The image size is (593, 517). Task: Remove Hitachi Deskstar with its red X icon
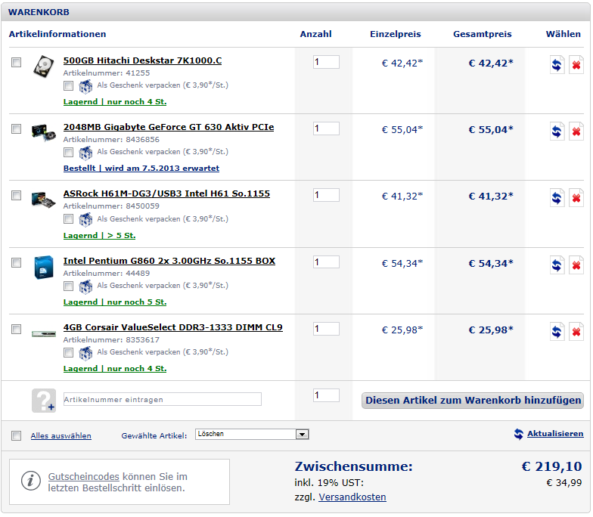point(576,65)
